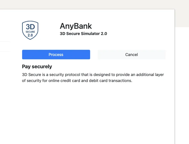The image size is (189, 144).
Task: Click the "2.0" version text in the logo
Action: coord(30,35)
